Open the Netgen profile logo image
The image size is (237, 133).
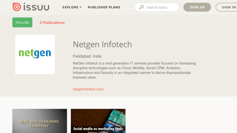[x=35, y=54]
